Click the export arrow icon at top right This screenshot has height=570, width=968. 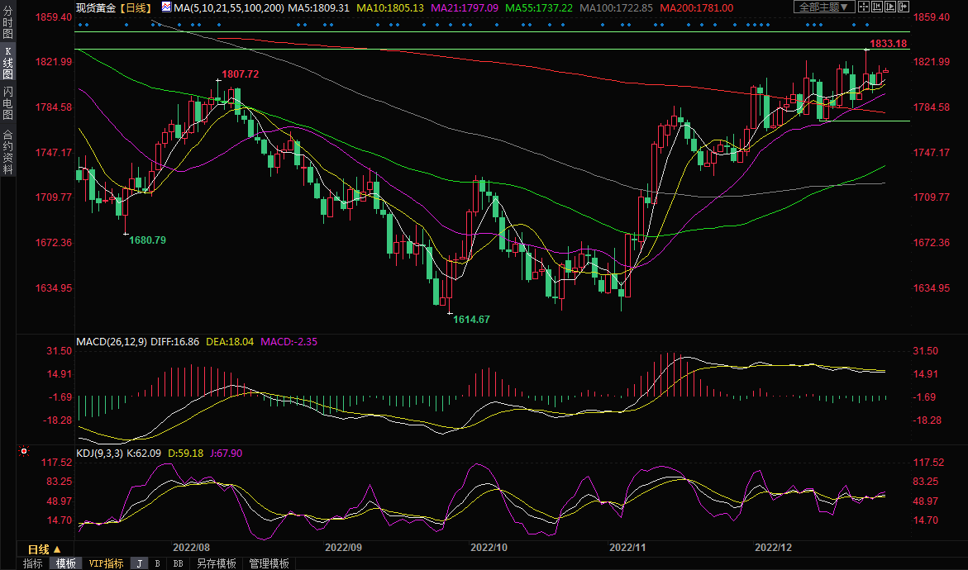coord(904,7)
